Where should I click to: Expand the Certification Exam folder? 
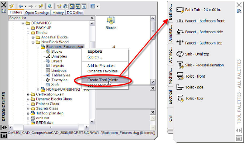[x=28, y=94]
